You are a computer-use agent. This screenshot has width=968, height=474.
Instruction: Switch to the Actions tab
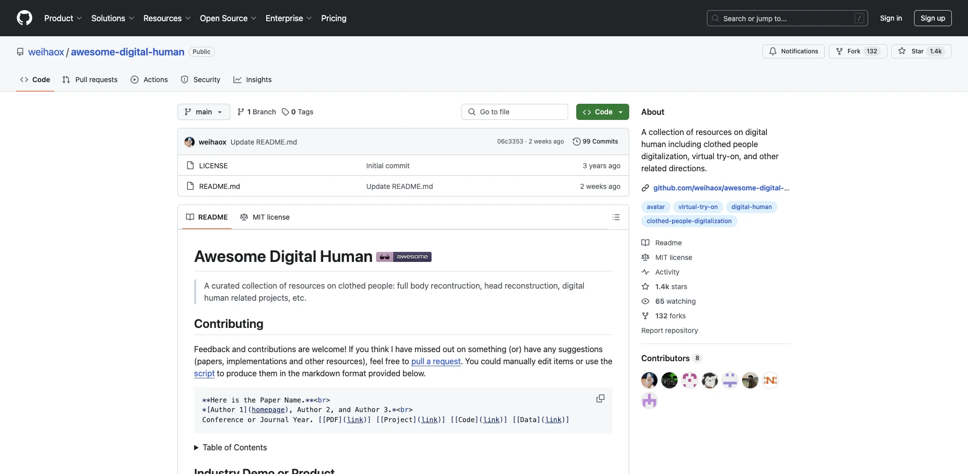tap(149, 80)
